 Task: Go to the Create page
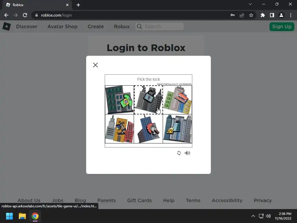tap(96, 26)
